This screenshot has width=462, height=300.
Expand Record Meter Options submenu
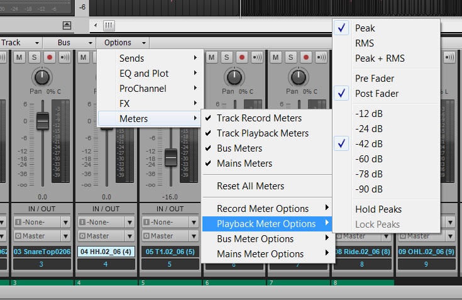pyautogui.click(x=267, y=209)
